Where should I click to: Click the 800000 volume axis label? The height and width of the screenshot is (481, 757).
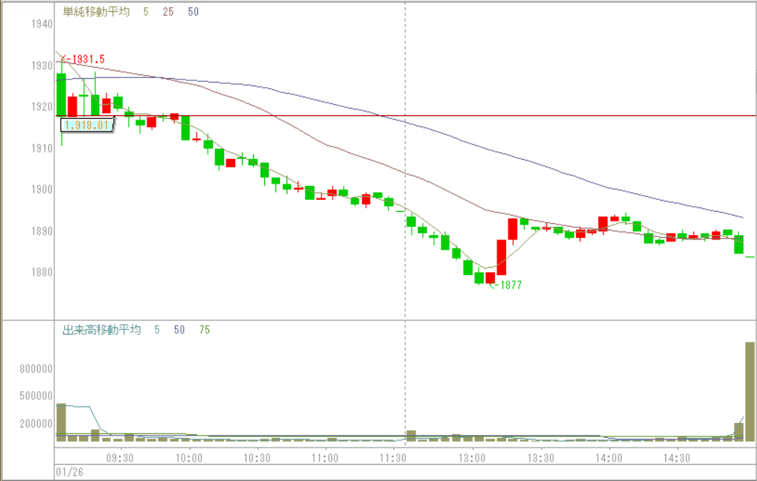click(x=36, y=369)
